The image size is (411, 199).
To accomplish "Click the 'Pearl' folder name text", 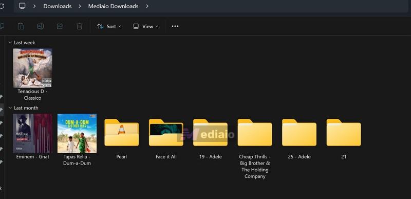I will point(121,157).
